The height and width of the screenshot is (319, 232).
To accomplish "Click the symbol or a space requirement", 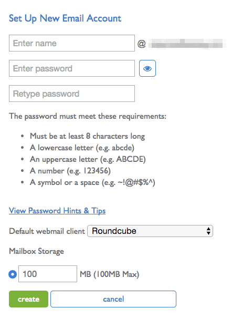I will coord(92,182).
